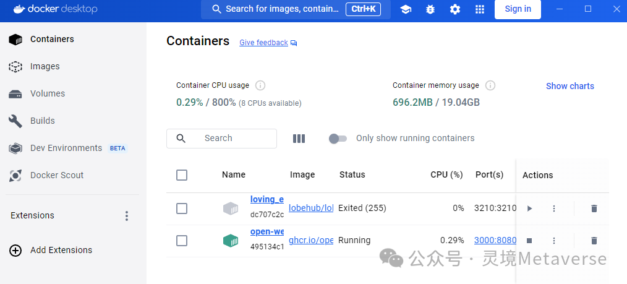627x284 pixels.
Task: Open the 3000:8080 port link
Action: 495,241
